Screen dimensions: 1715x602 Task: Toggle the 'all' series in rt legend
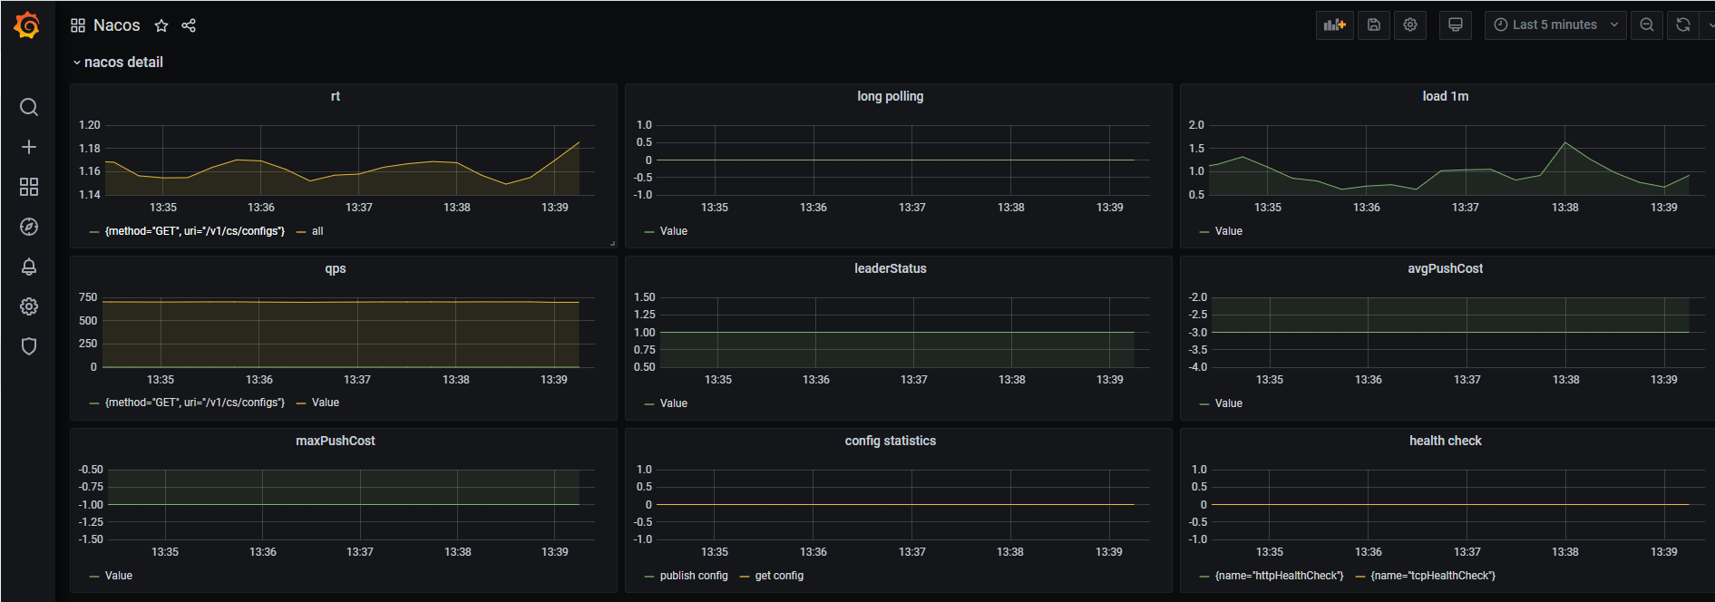point(317,231)
